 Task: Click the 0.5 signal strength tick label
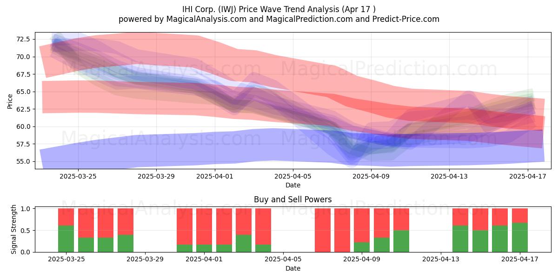pyautogui.click(x=25, y=230)
